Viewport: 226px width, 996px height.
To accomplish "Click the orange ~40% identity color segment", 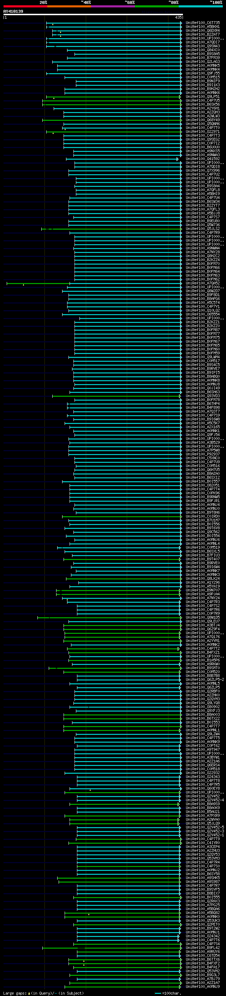I will (69, 6).
